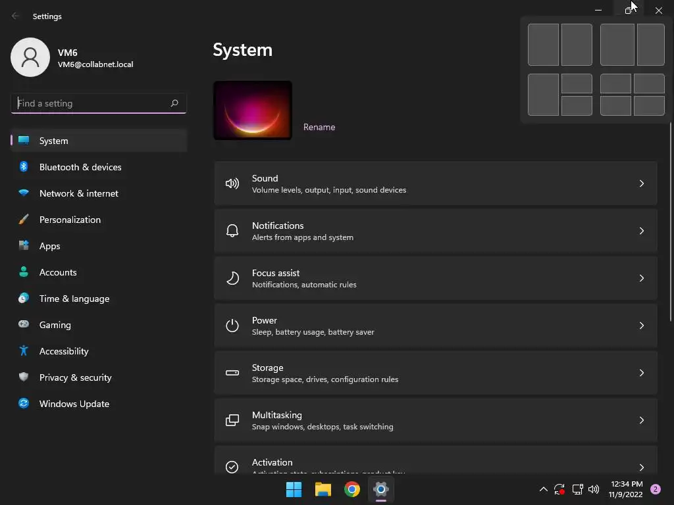This screenshot has width=674, height=505.
Task: Expand the Notifications row chevron
Action: pyautogui.click(x=641, y=231)
